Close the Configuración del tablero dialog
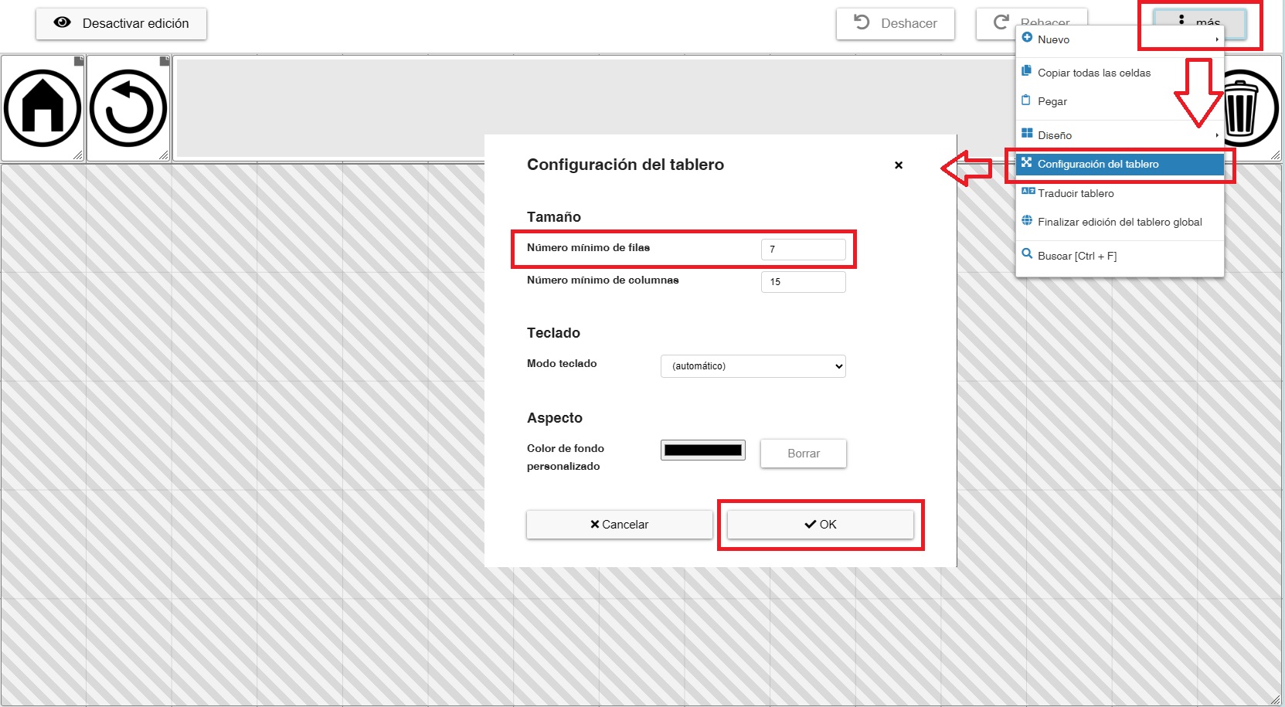1285x707 pixels. [899, 165]
